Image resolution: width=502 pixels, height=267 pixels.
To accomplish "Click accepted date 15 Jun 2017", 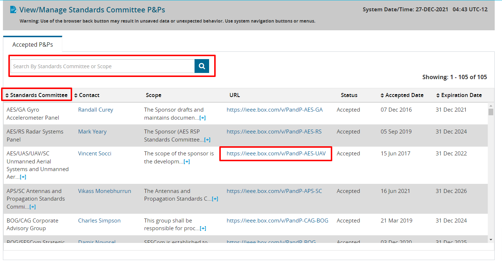I will [395, 154].
